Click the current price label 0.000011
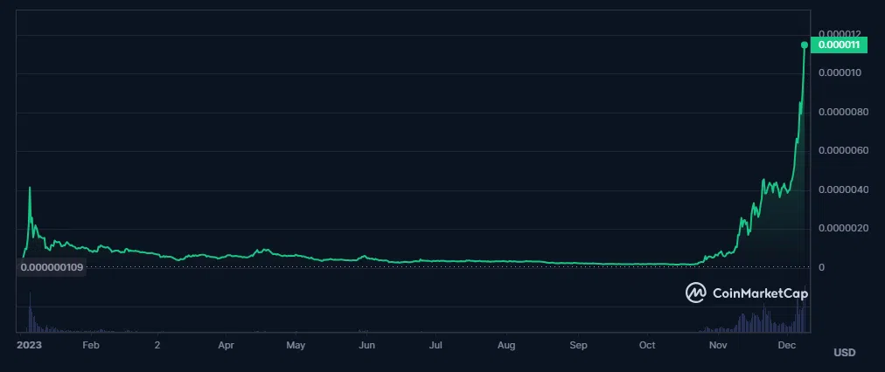Image resolution: width=885 pixels, height=372 pixels. [x=838, y=45]
